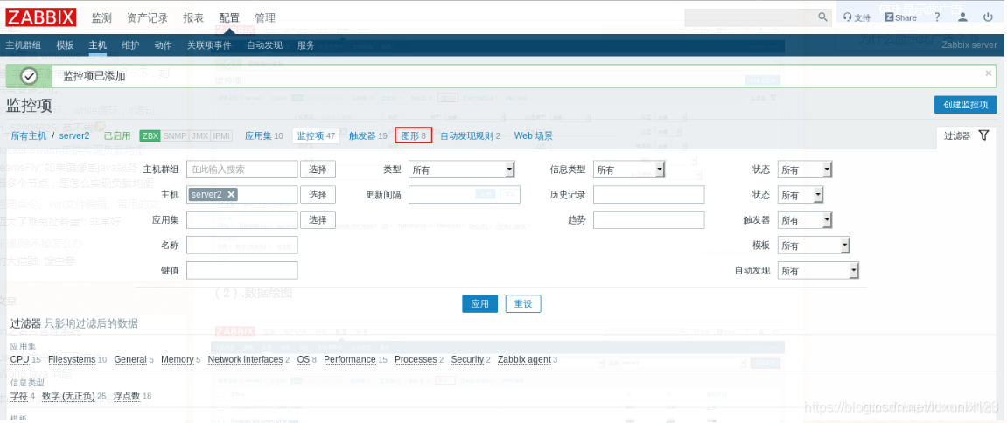Viewport: 1007px width, 423px height.
Task: Open the 管理 top menu
Action: point(265,18)
